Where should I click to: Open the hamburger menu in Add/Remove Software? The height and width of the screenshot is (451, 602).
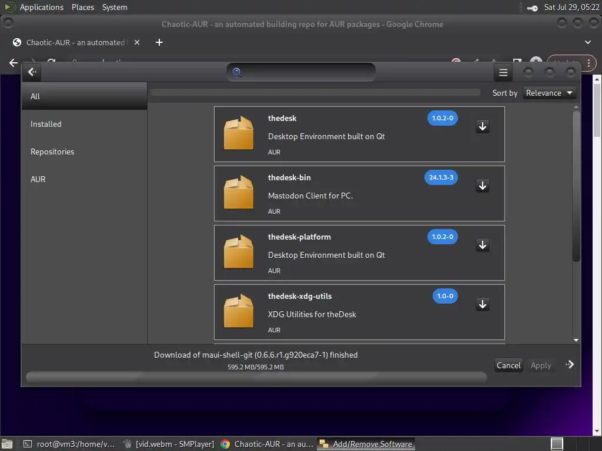pos(503,72)
